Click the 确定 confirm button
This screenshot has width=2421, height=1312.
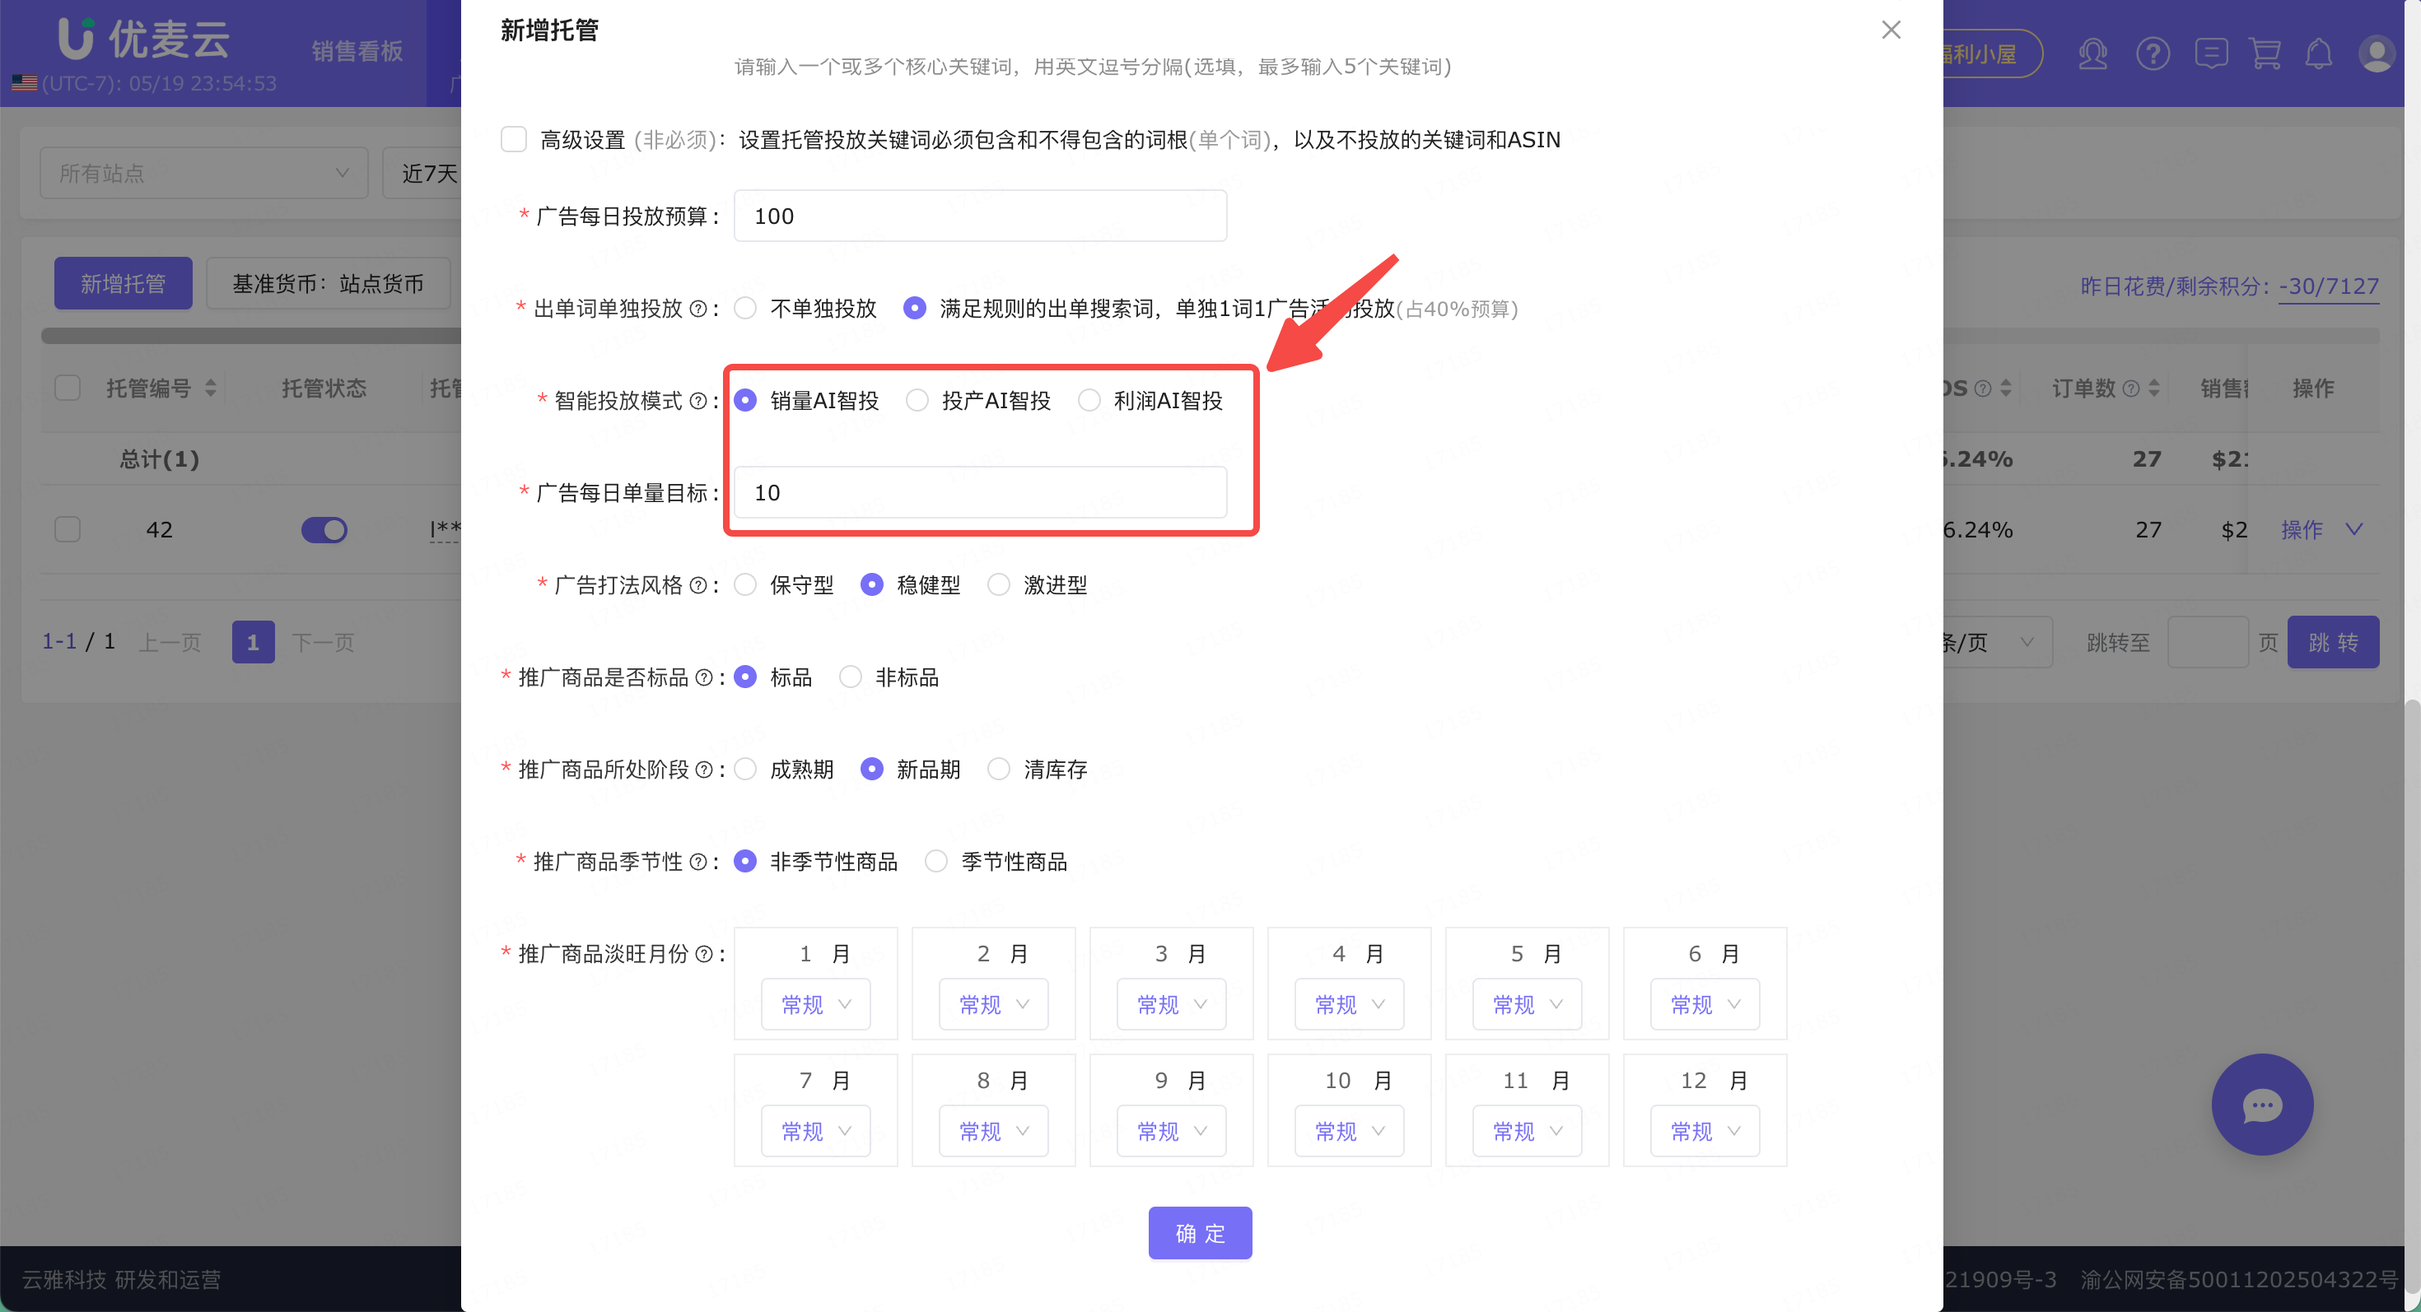click(1200, 1233)
